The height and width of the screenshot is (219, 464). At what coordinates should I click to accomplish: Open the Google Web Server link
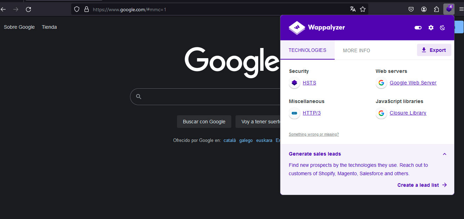tap(413, 83)
